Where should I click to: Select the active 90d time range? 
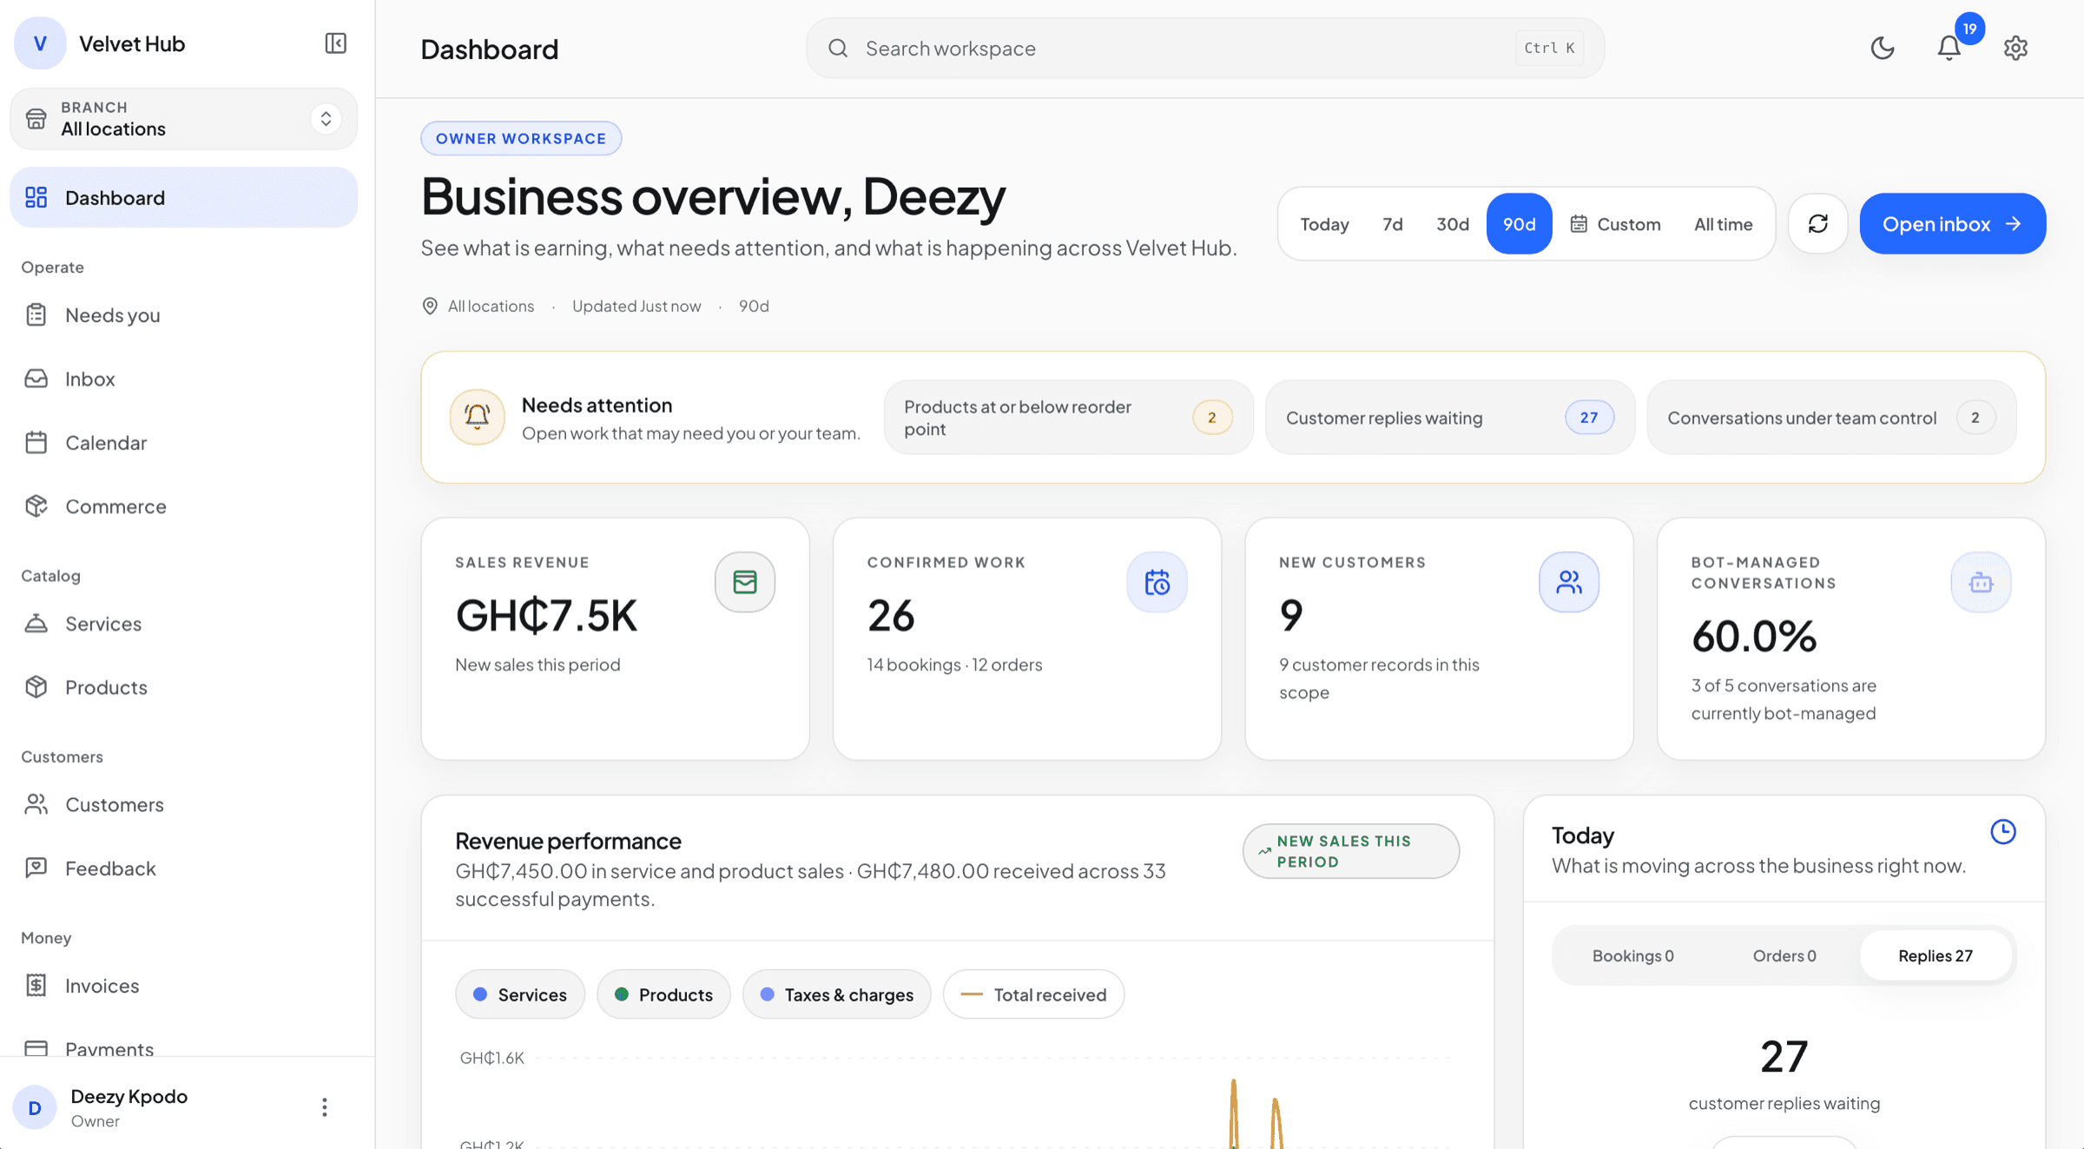tap(1519, 224)
